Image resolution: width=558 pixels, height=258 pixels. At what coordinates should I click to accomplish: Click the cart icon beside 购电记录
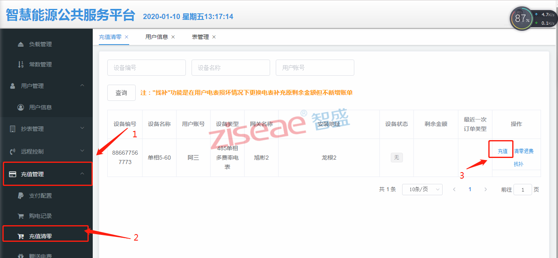(x=21, y=216)
